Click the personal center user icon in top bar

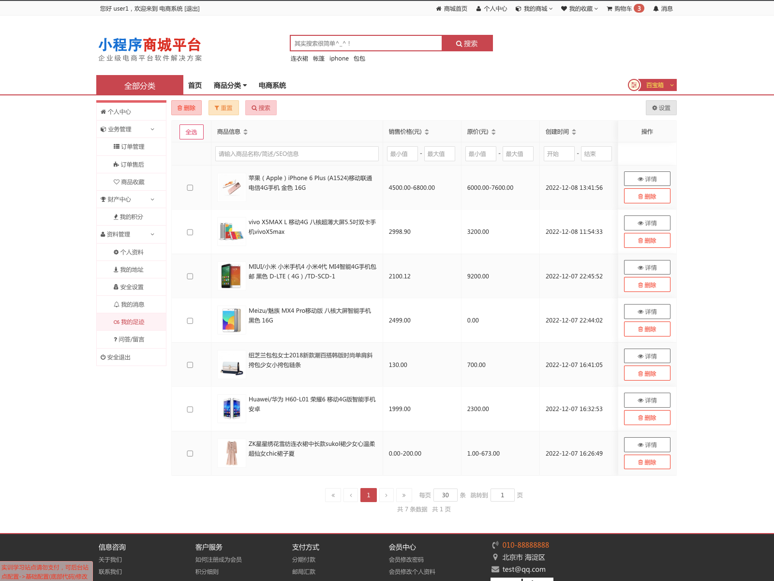click(x=479, y=9)
